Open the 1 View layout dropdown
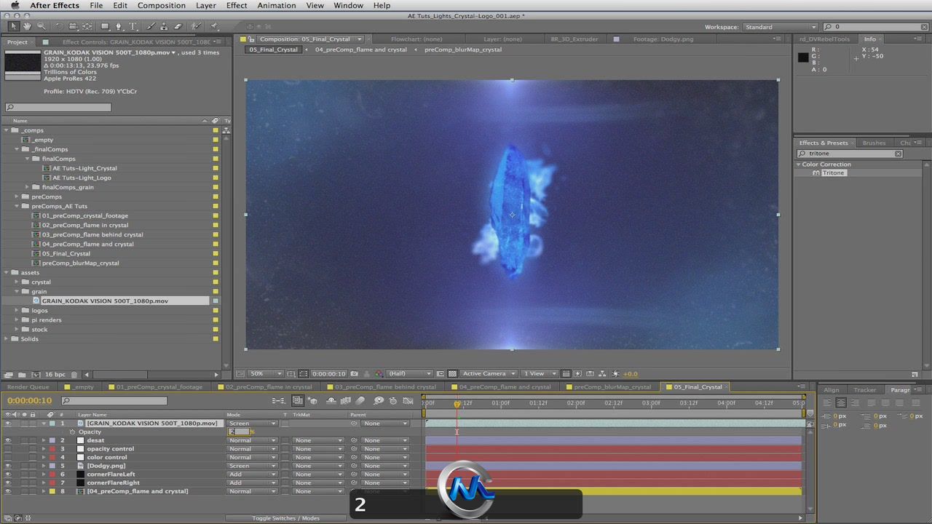Screen dimensions: 932x524 point(540,373)
